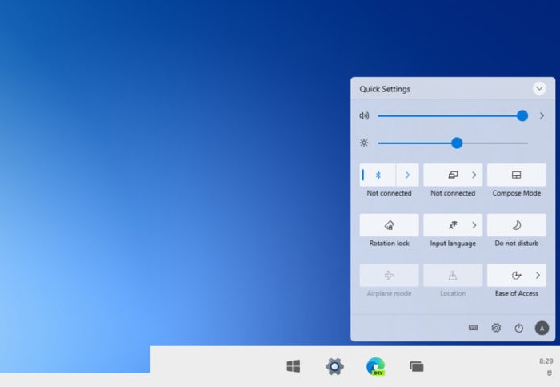This screenshot has width=560, height=387.
Task: Expand audio output options next to volume
Action: tap(542, 115)
